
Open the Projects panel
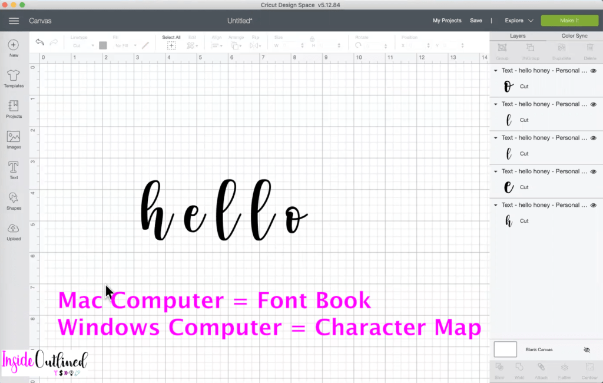(14, 109)
